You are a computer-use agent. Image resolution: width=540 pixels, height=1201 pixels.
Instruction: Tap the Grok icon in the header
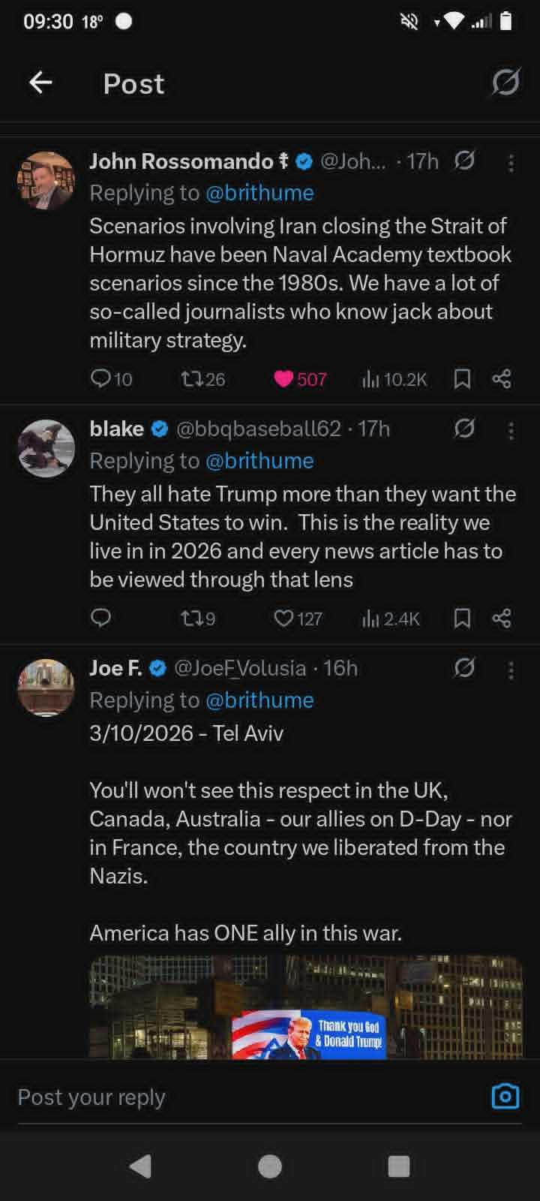click(x=505, y=83)
